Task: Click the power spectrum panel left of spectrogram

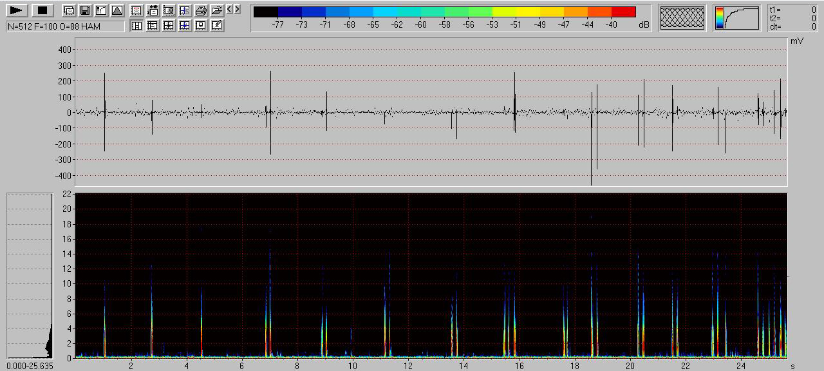Action: (29, 276)
